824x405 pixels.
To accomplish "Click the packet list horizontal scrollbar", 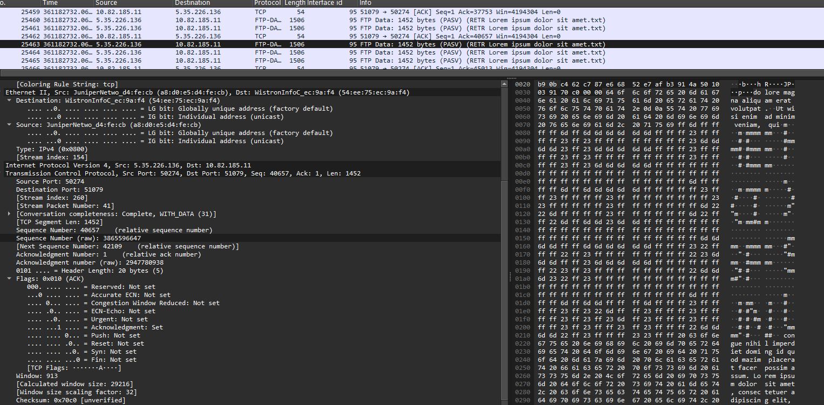I will click(x=412, y=73).
